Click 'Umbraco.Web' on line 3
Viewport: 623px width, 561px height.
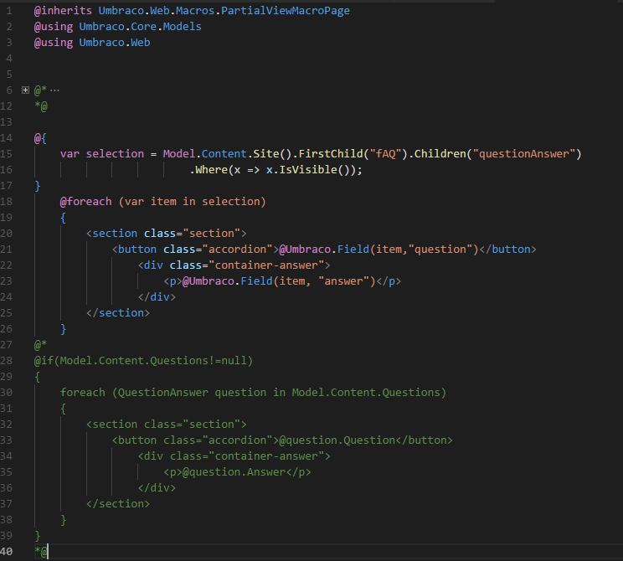tap(115, 43)
